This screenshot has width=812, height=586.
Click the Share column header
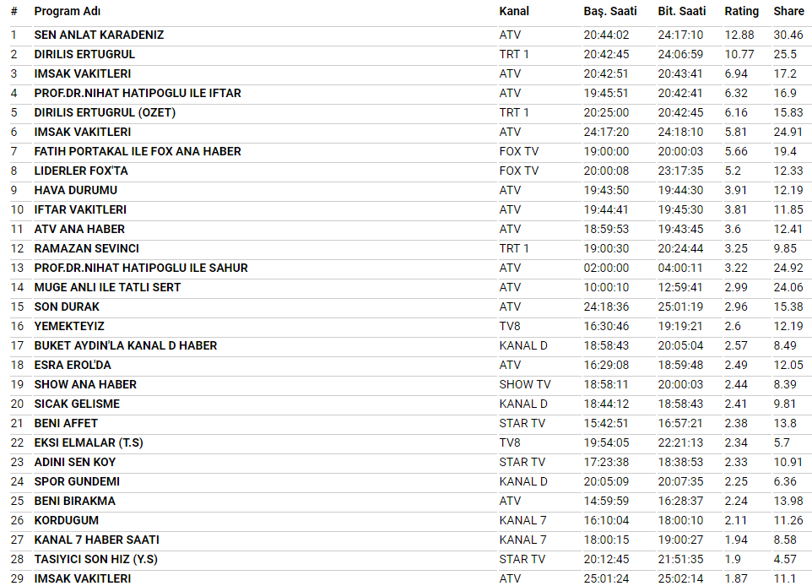(x=788, y=12)
